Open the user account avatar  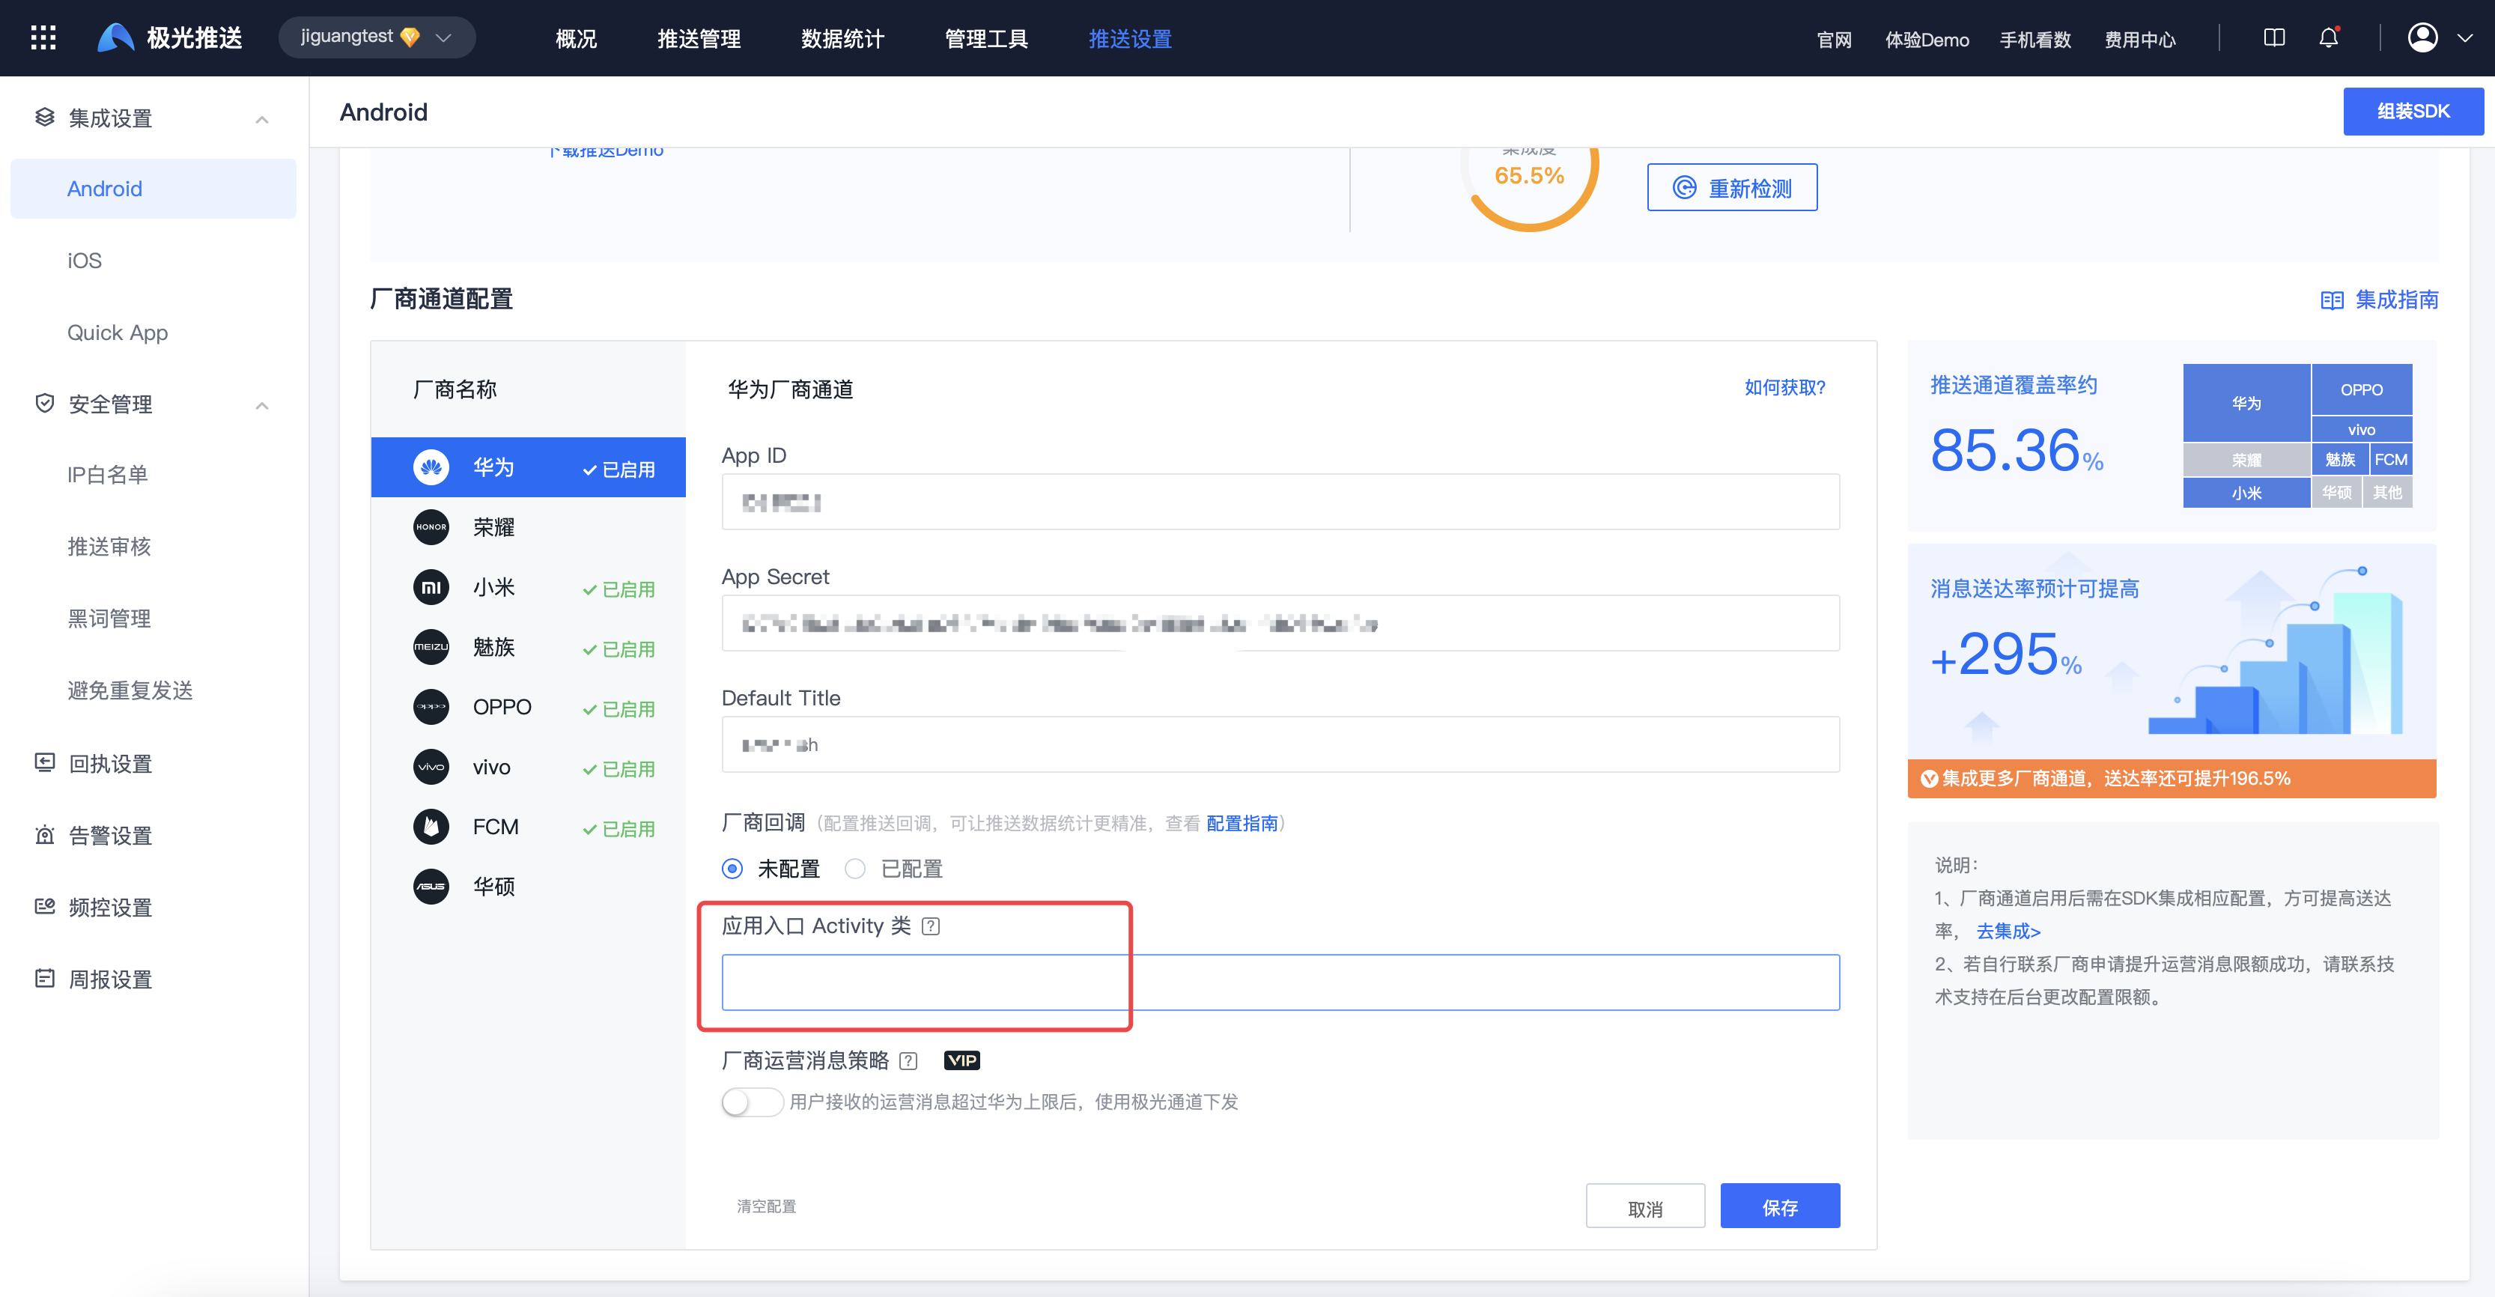click(2422, 37)
